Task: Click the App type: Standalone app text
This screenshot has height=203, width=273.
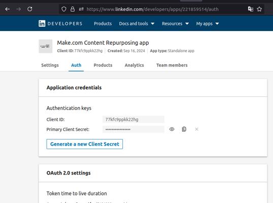Action: 172,51
